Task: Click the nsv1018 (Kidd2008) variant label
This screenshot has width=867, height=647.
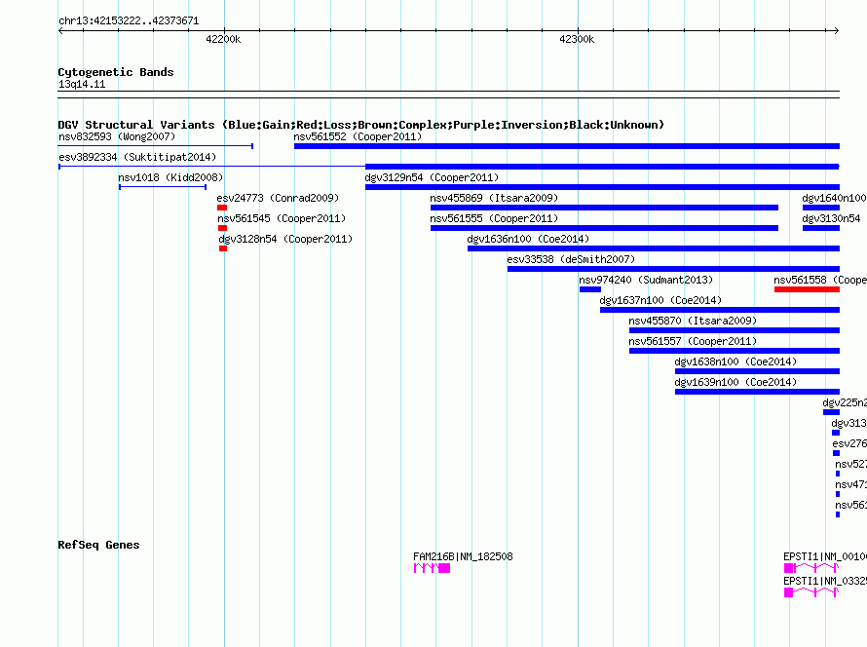Action: [170, 177]
